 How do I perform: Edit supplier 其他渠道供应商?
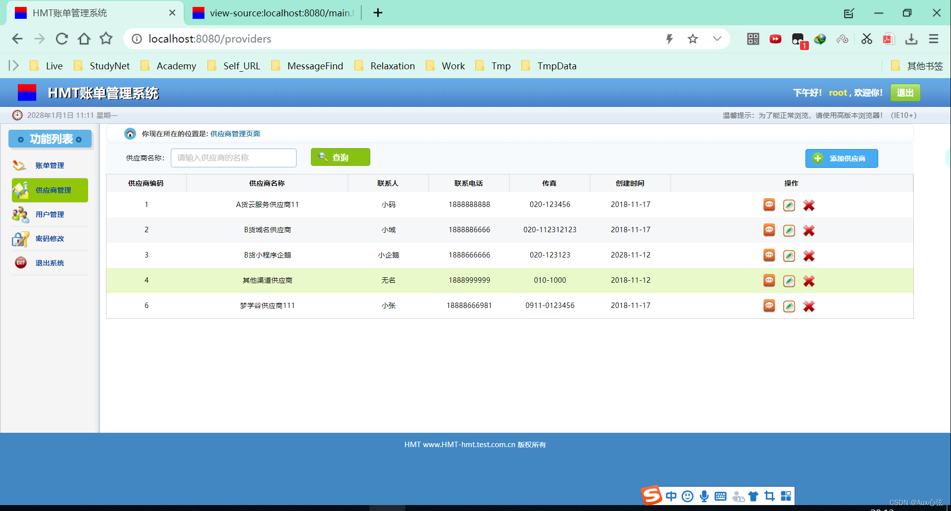point(789,281)
